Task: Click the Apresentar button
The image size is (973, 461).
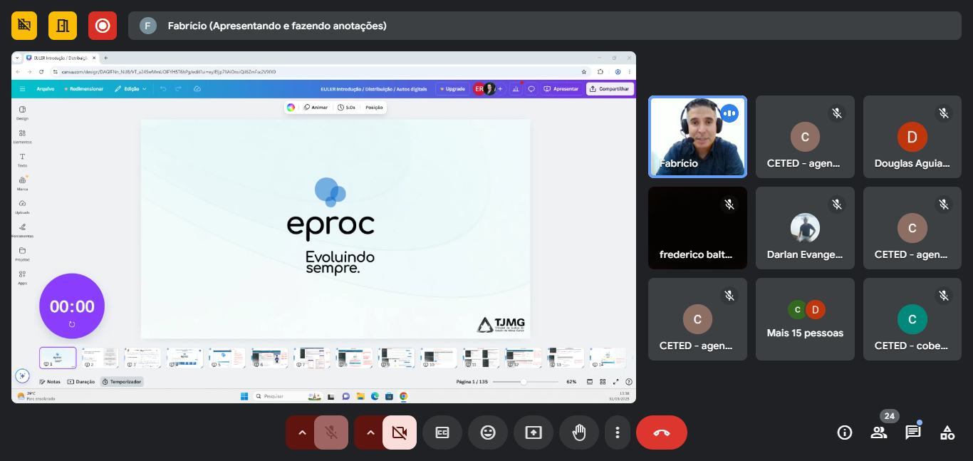Action: [561, 89]
